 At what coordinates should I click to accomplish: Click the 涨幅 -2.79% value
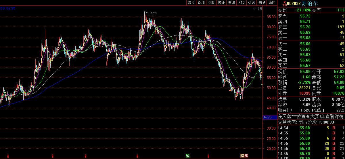[304, 82]
